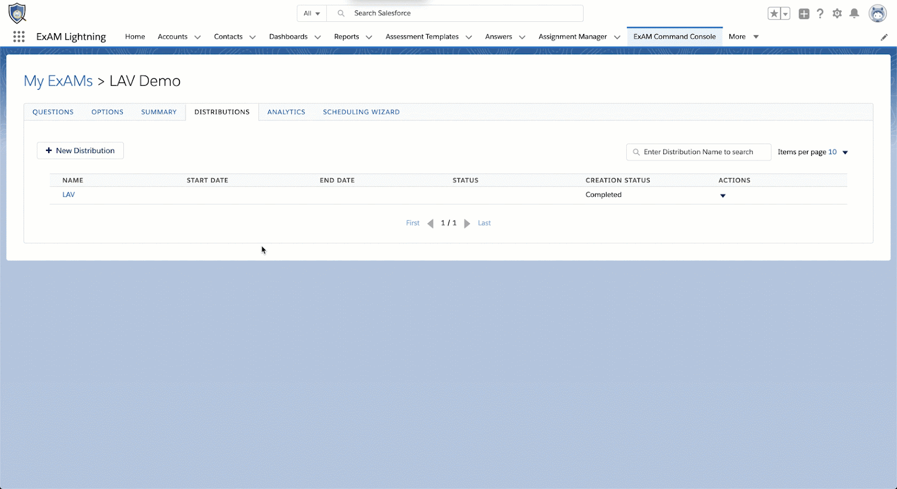Open user profile avatar
The width and height of the screenshot is (897, 489).
coord(877,13)
